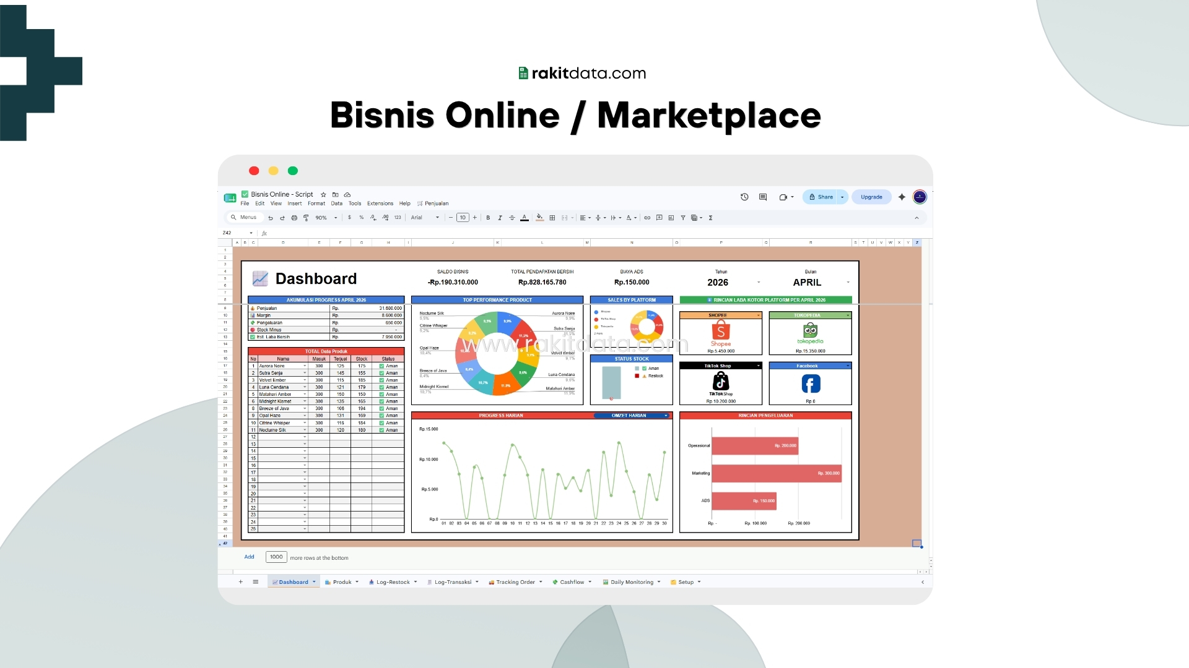Toggle Aman checkbox for Matahari Amber

381,395
